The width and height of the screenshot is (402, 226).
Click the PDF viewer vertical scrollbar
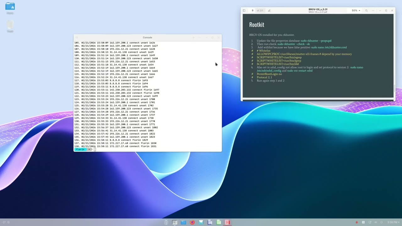(x=394, y=88)
